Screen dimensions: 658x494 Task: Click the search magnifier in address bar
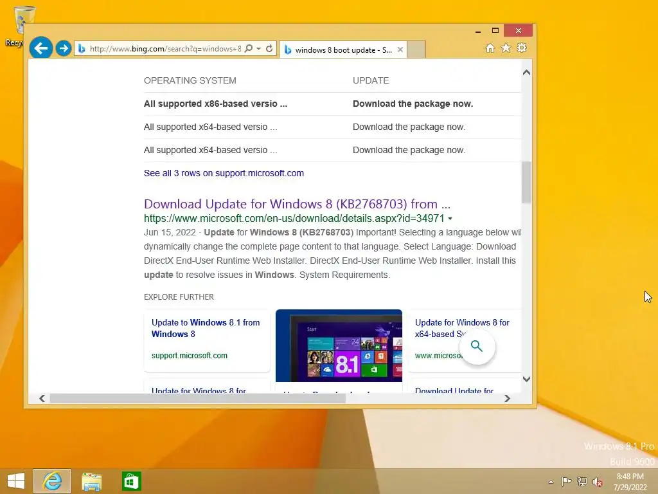coord(249,48)
